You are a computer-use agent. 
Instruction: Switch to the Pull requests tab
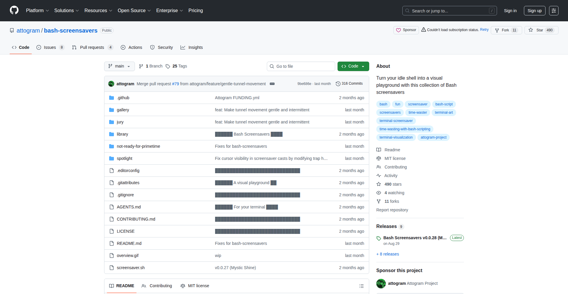92,47
